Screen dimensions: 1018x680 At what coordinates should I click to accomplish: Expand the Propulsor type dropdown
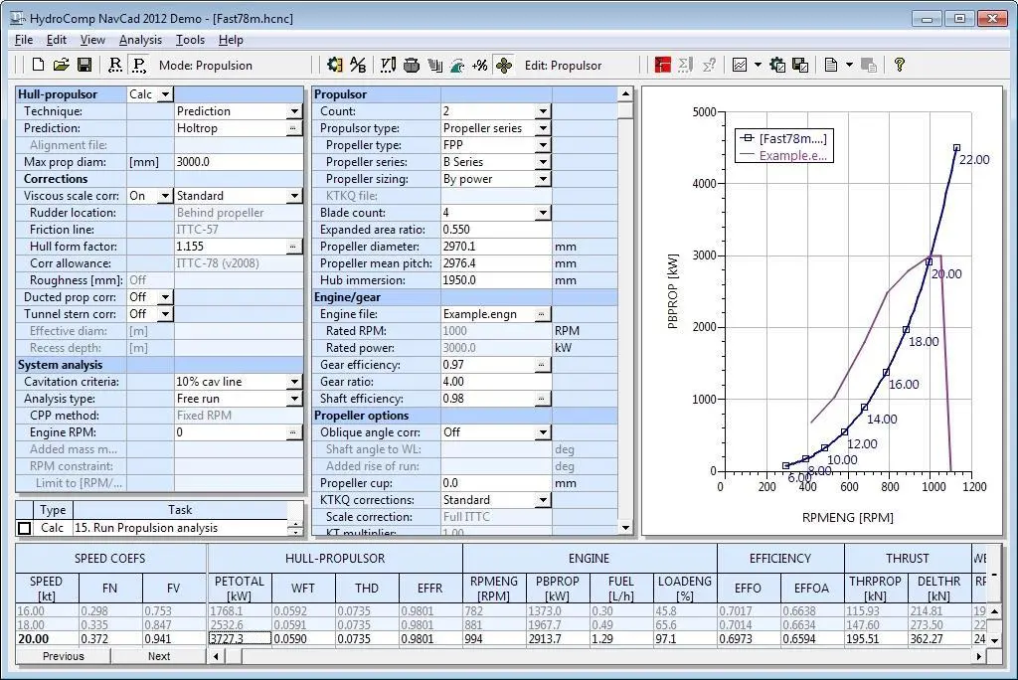click(x=544, y=128)
